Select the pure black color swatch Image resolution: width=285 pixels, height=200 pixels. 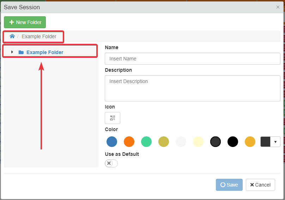tap(233, 142)
